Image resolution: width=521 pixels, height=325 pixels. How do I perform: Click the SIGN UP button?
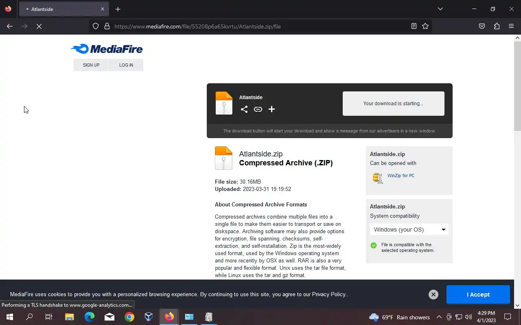[91, 65]
